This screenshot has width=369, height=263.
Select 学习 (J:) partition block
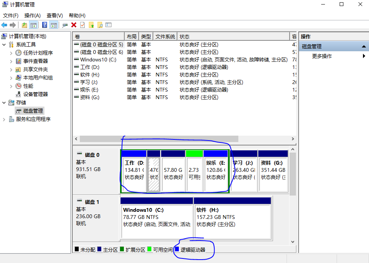coord(244,171)
